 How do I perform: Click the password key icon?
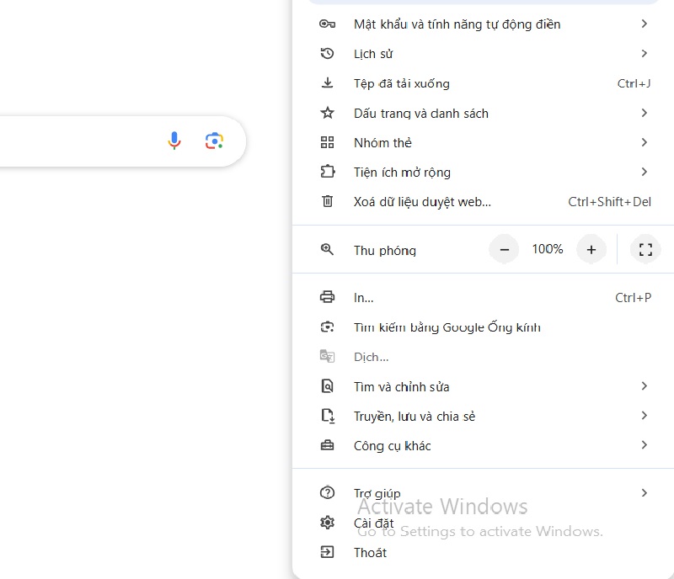[328, 24]
